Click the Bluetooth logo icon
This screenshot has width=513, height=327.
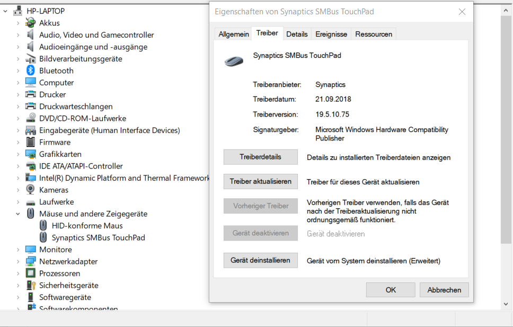pos(30,70)
